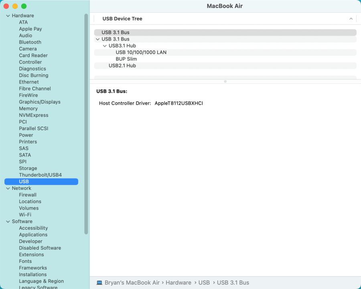The height and width of the screenshot is (289, 361).
Task: Select Graphics/Displays in the sidebar
Action: pyautogui.click(x=40, y=102)
